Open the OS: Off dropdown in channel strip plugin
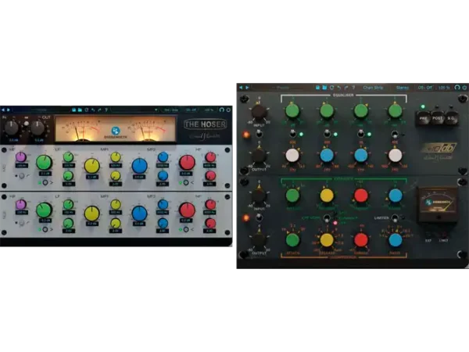The width and height of the screenshot is (469, 352). [x=425, y=88]
